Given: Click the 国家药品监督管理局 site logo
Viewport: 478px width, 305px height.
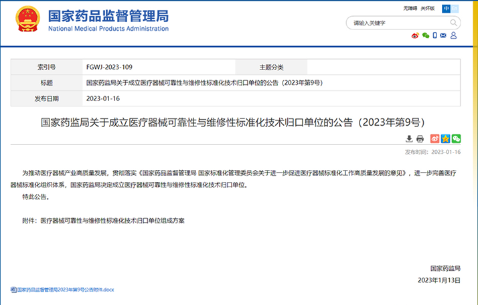Looking at the screenshot, I should click(x=106, y=20).
